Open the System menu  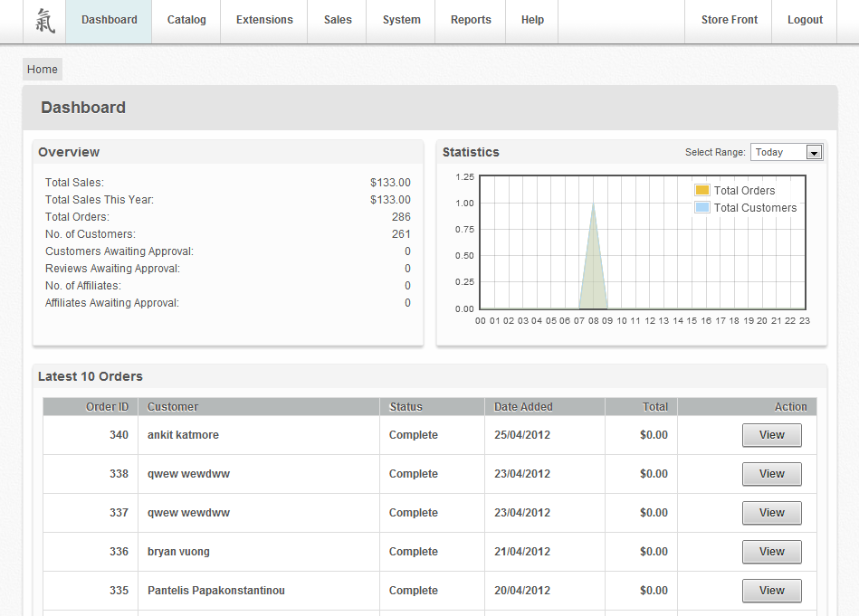point(401,20)
